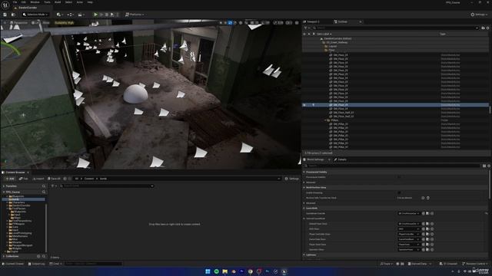The height and width of the screenshot is (276, 492).
Task: Open Outliner settings gear icon
Action: pos(487,28)
